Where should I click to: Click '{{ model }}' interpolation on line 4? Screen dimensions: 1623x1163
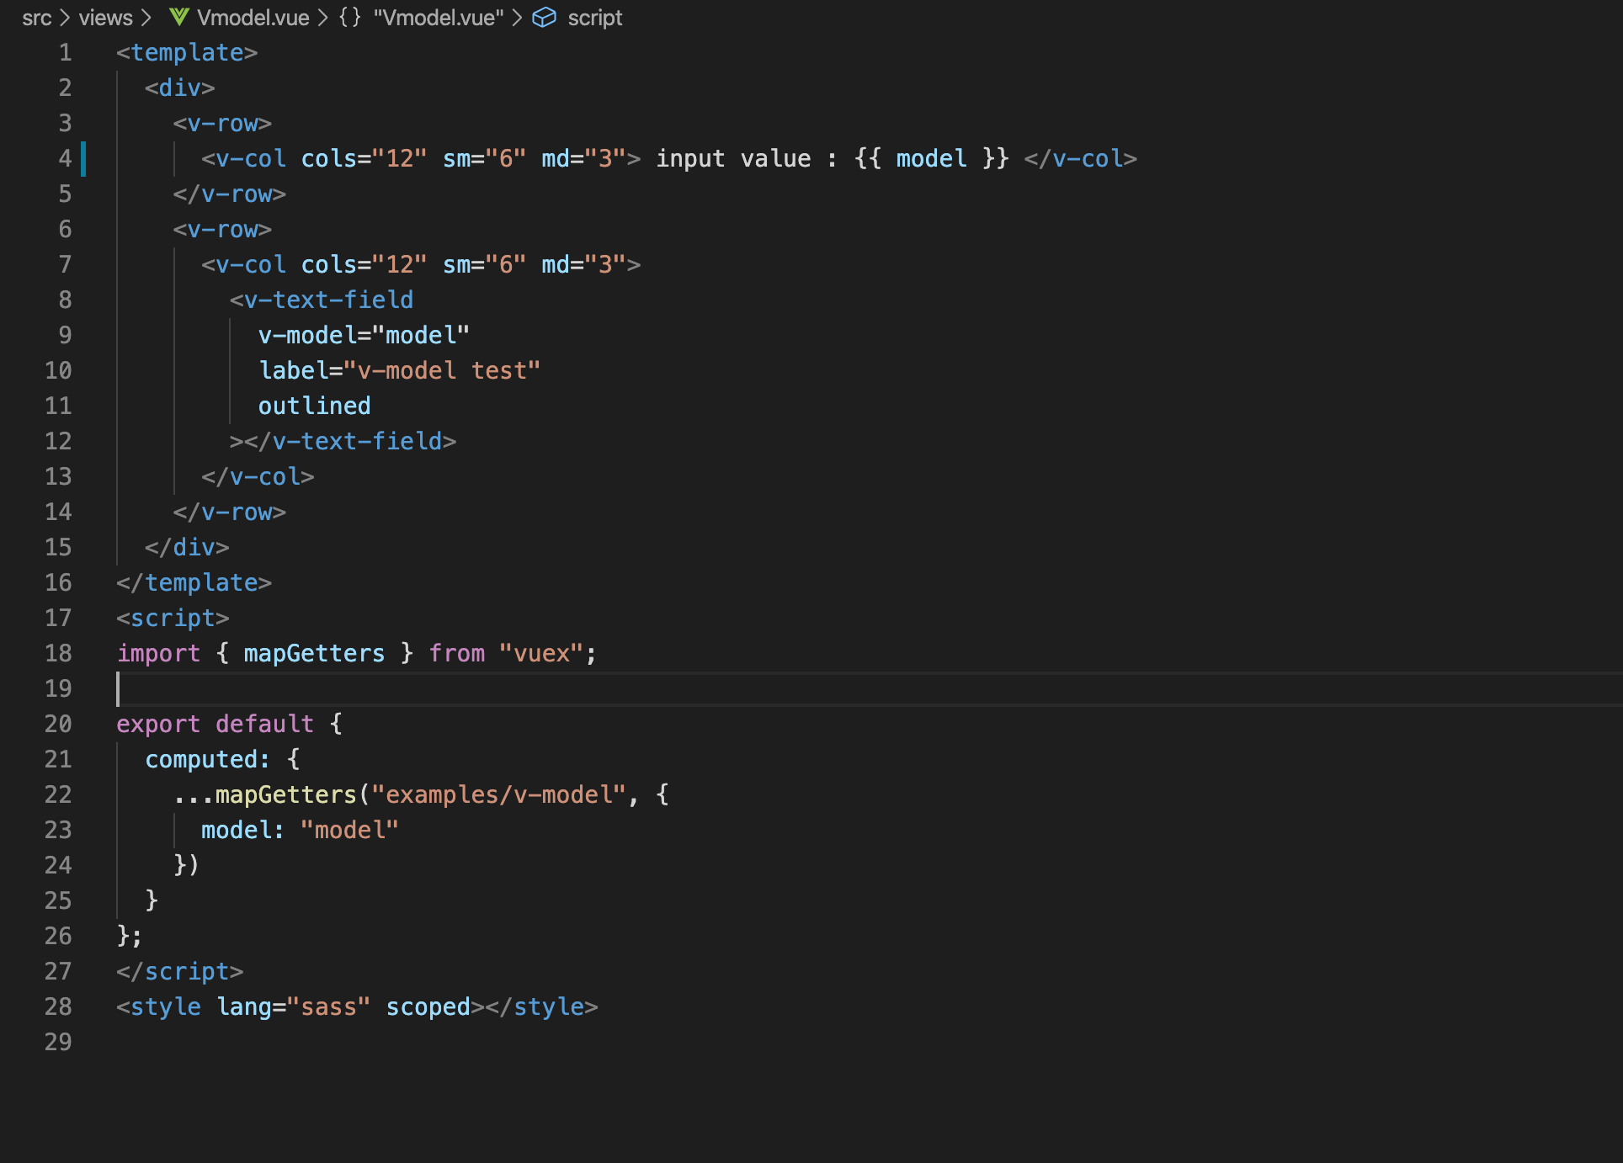tap(931, 159)
